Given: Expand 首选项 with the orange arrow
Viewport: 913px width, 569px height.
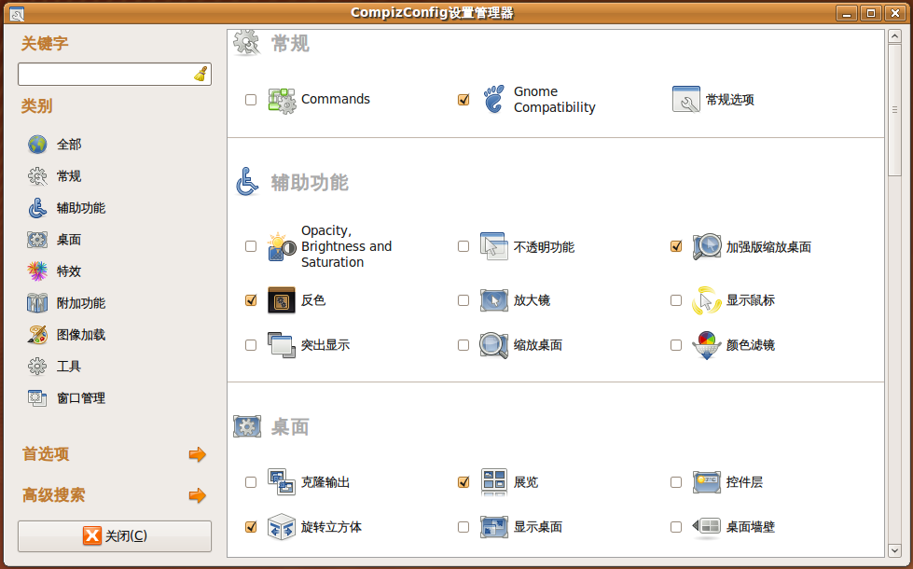Looking at the screenshot, I should click(198, 454).
